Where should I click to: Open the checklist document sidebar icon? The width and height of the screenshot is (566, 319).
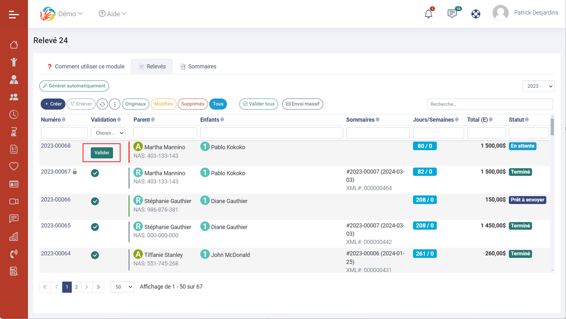tap(14, 149)
